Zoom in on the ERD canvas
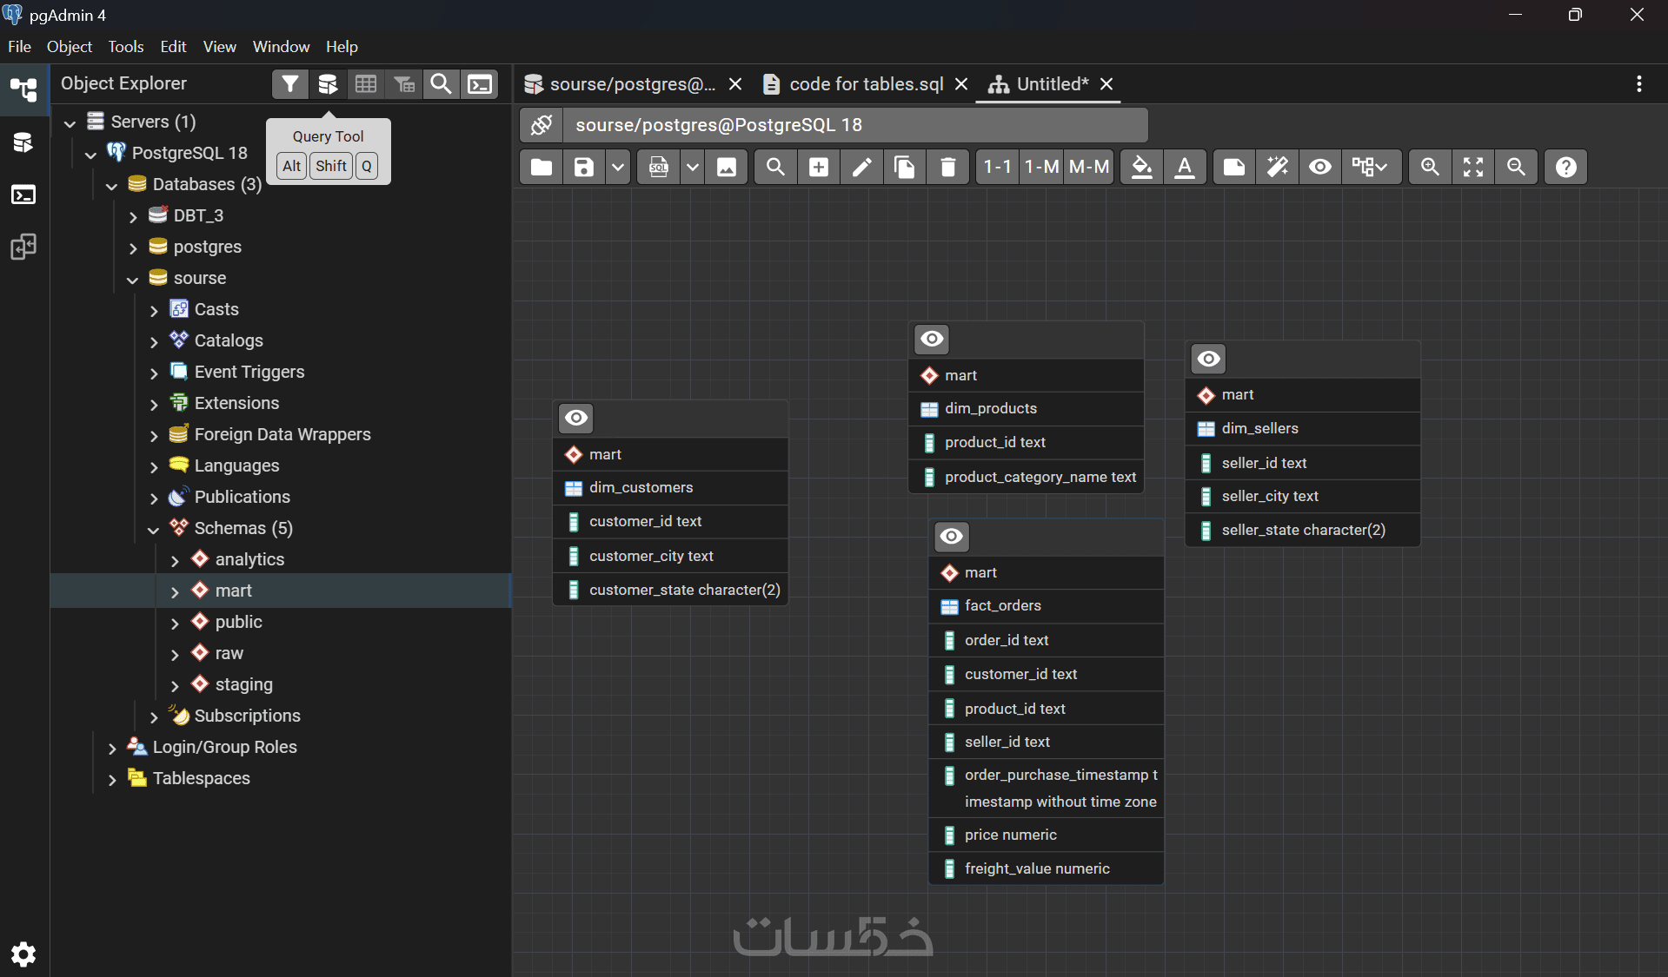Screen dimensions: 1668x977 pyautogui.click(x=1430, y=167)
